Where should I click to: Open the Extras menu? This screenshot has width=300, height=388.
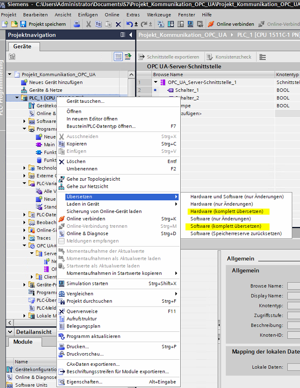click(x=133, y=15)
